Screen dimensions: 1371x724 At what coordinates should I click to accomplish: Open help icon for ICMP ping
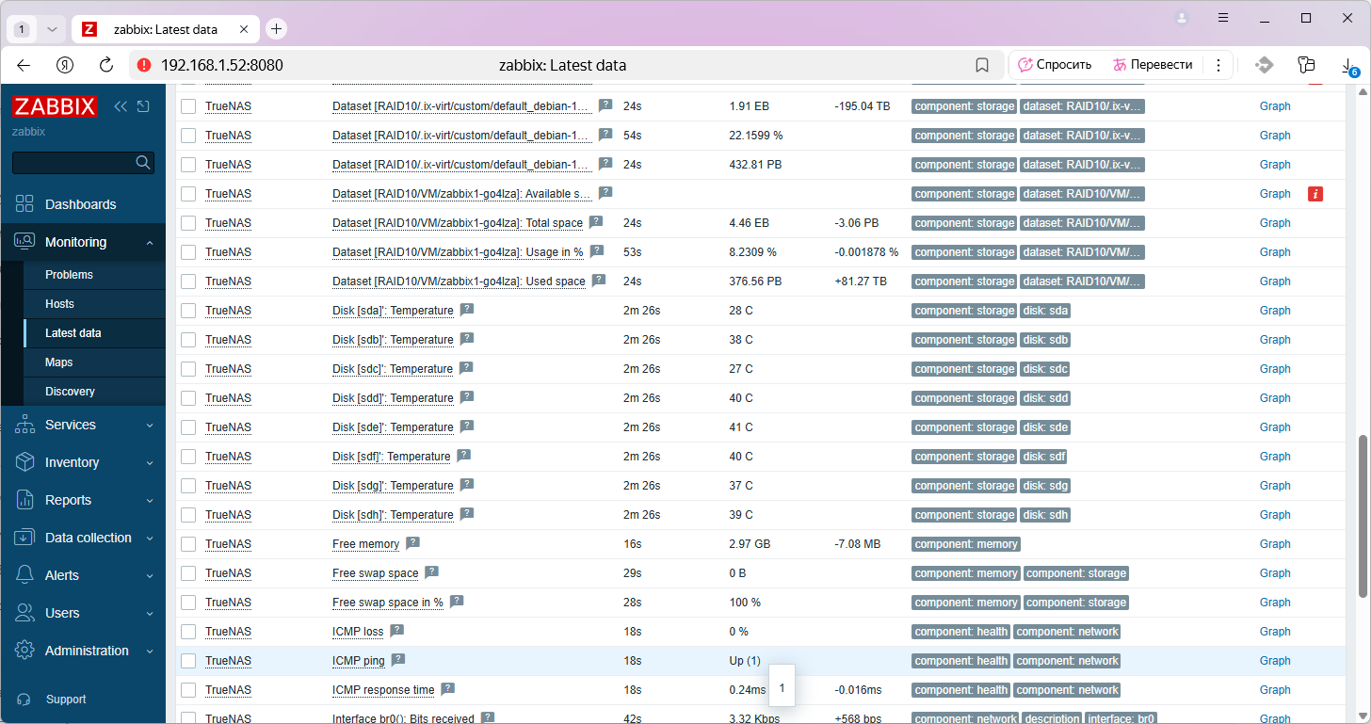point(398,660)
